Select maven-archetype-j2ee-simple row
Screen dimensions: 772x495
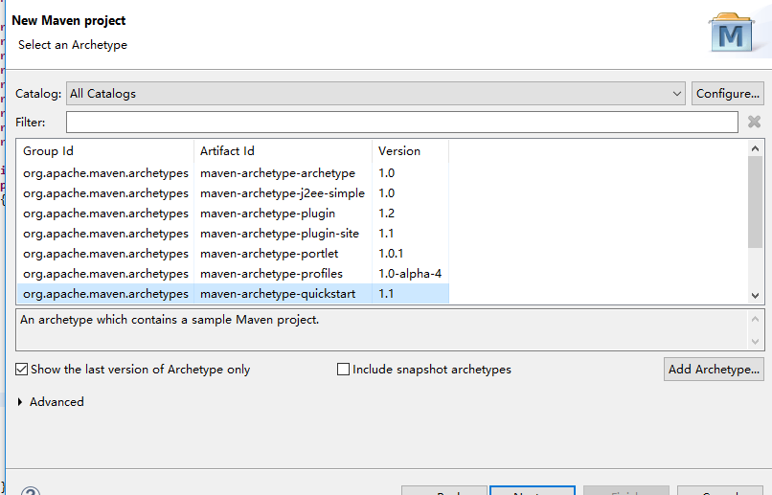pos(233,193)
